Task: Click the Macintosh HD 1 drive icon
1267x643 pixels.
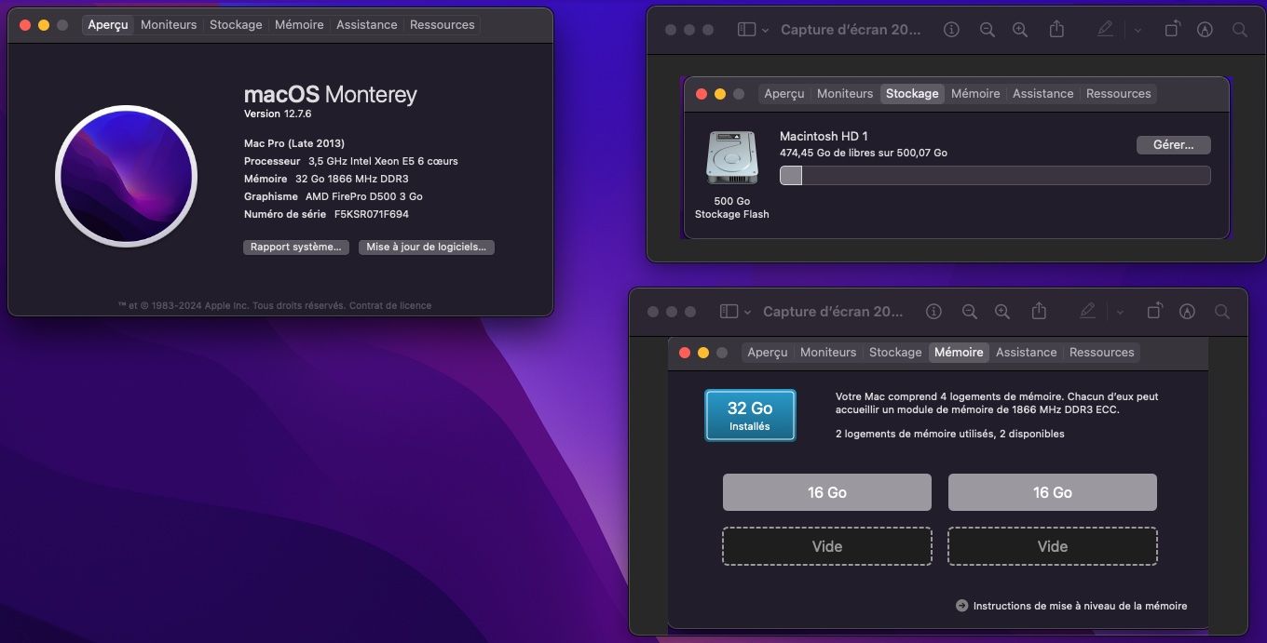Action: pos(732,157)
